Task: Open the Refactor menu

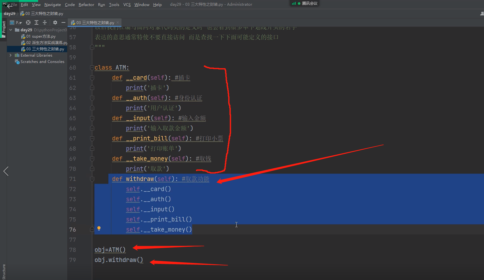Action: (86, 4)
